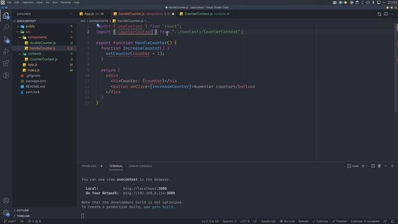Click the activity bar icon below Extensions
Screen dimensions: 398x224
(6, 75)
